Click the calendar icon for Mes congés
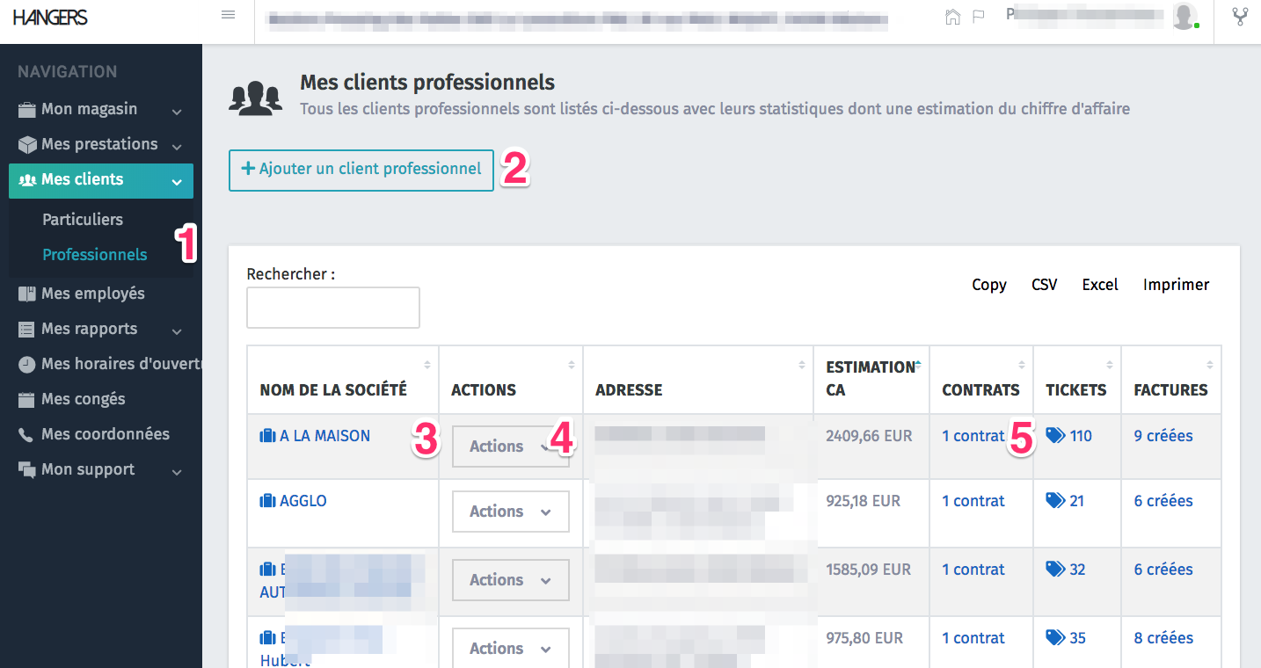The height and width of the screenshot is (668, 1261). (x=27, y=400)
